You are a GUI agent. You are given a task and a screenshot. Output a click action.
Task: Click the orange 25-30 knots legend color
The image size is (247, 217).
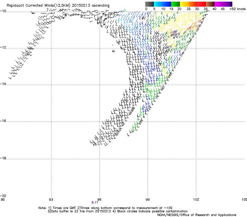[193, 4]
